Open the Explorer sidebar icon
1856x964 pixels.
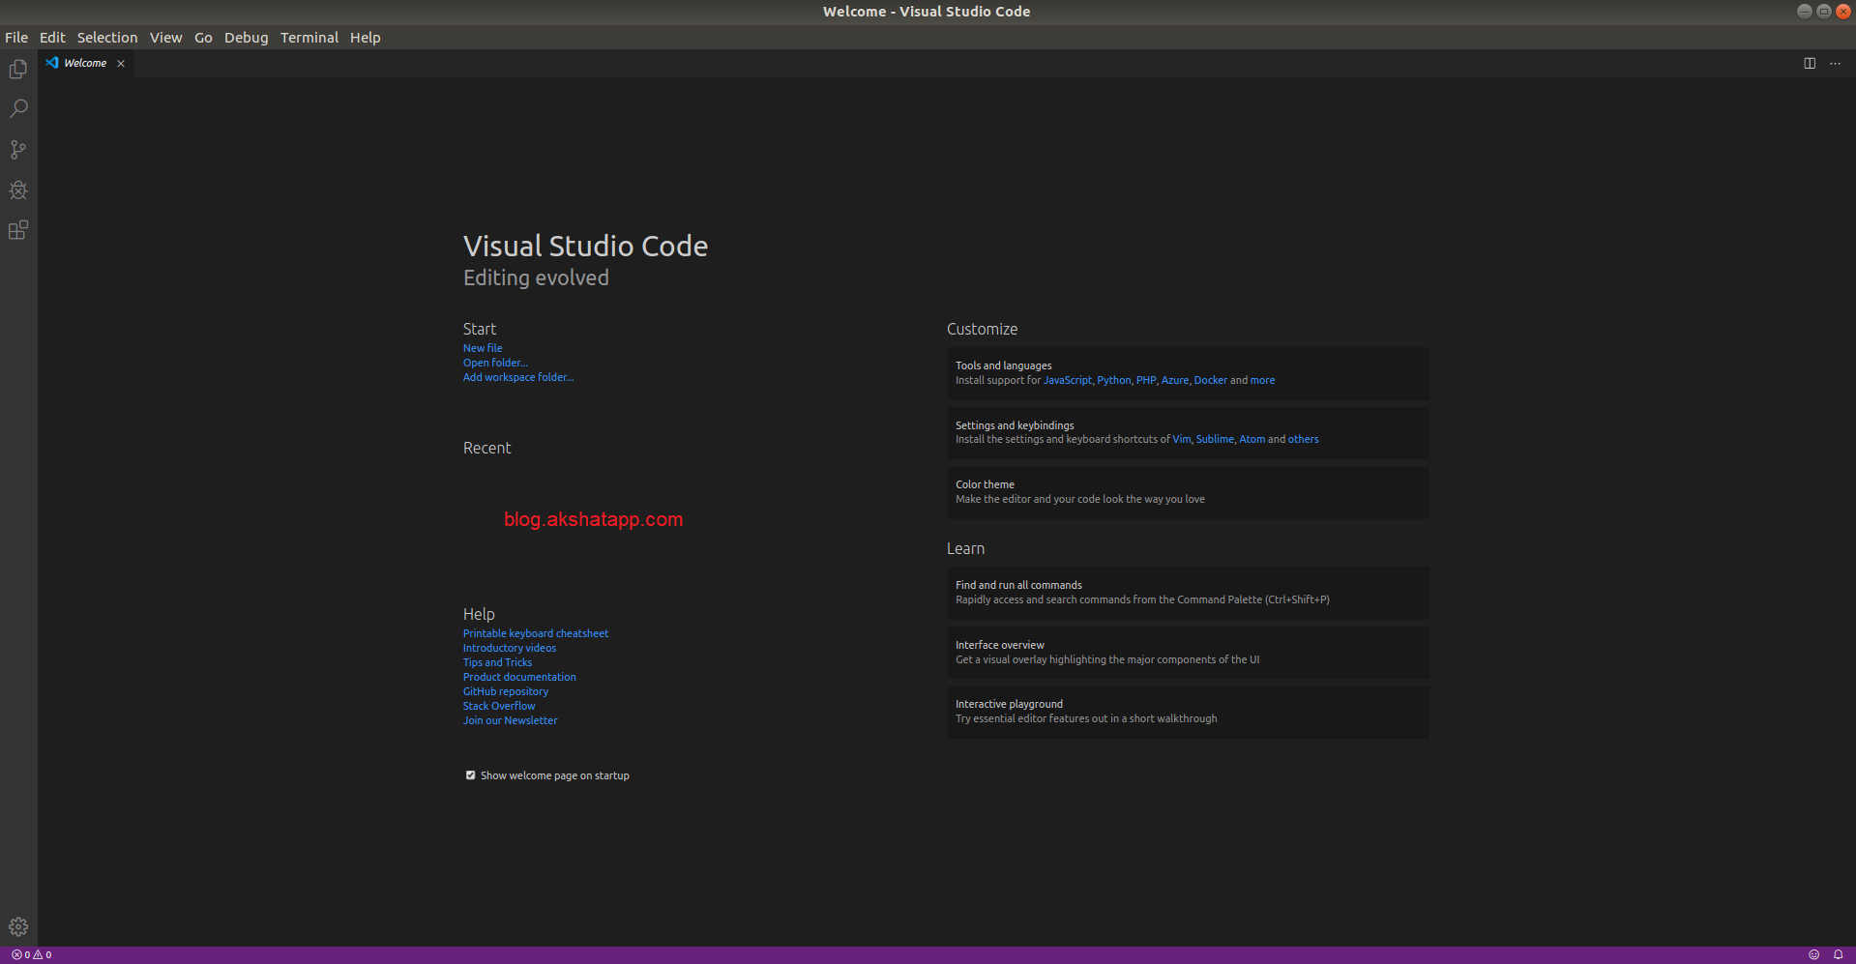click(x=18, y=69)
